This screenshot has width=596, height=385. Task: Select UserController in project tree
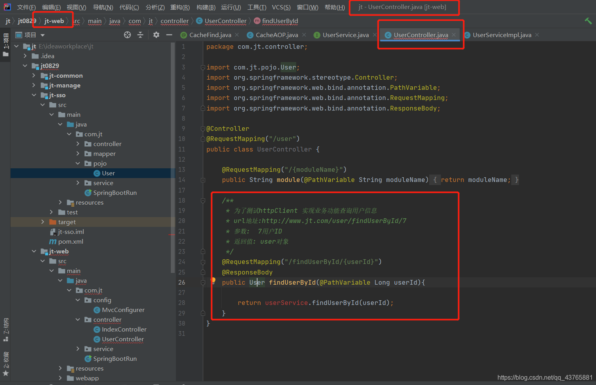tap(119, 339)
